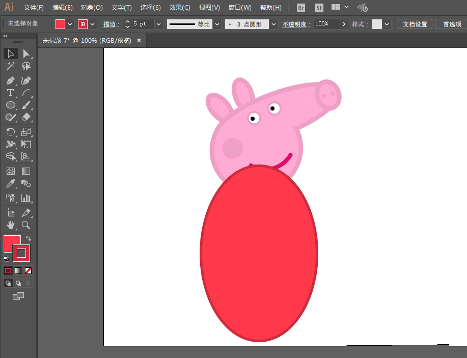The image size is (467, 358).
Task: Open fill color dropdown in control bar
Action: coord(70,24)
